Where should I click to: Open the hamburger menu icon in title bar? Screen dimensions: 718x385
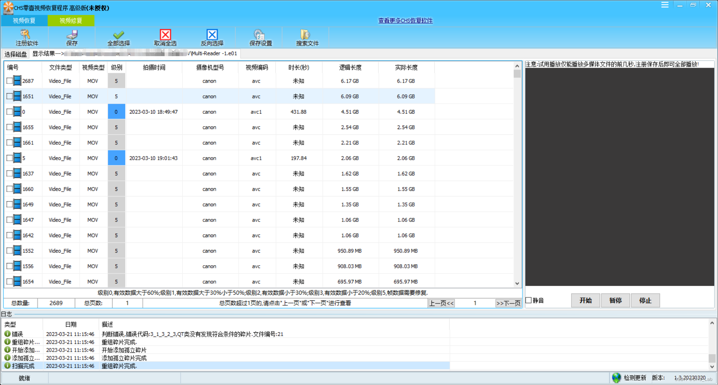(x=665, y=5)
